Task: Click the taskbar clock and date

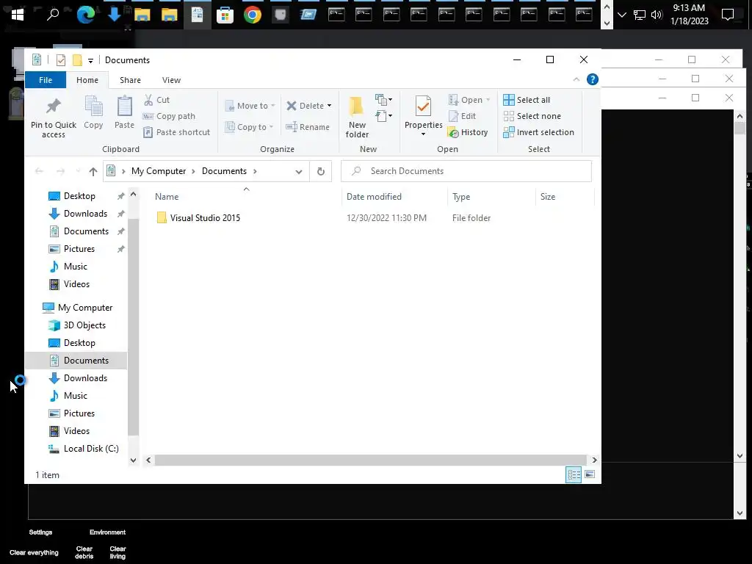Action: pyautogui.click(x=689, y=15)
